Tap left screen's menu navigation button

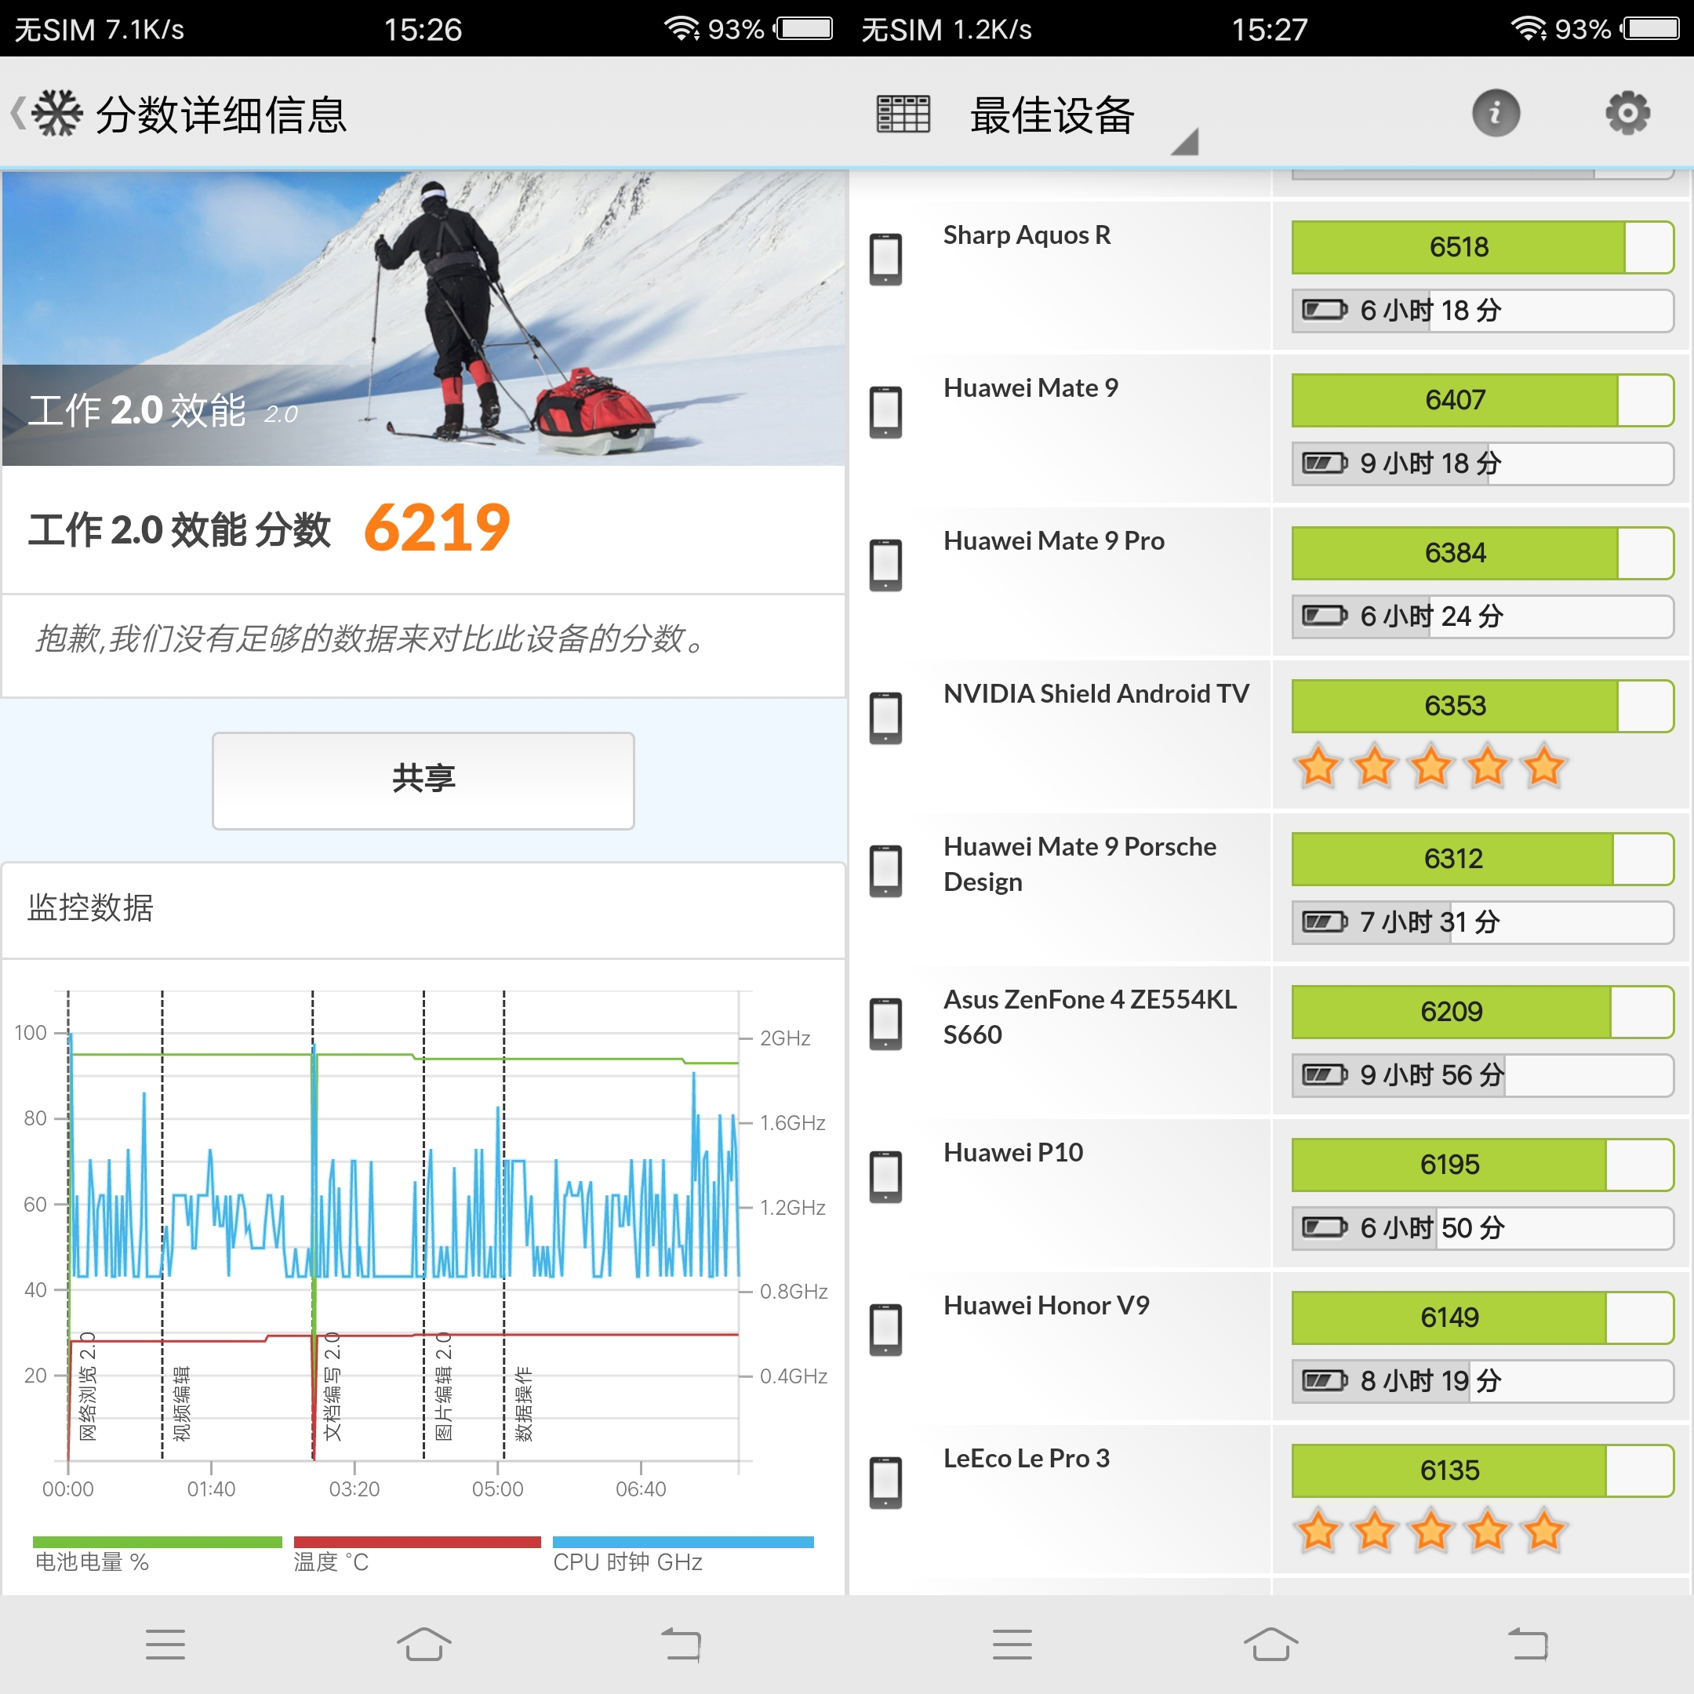point(165,1645)
